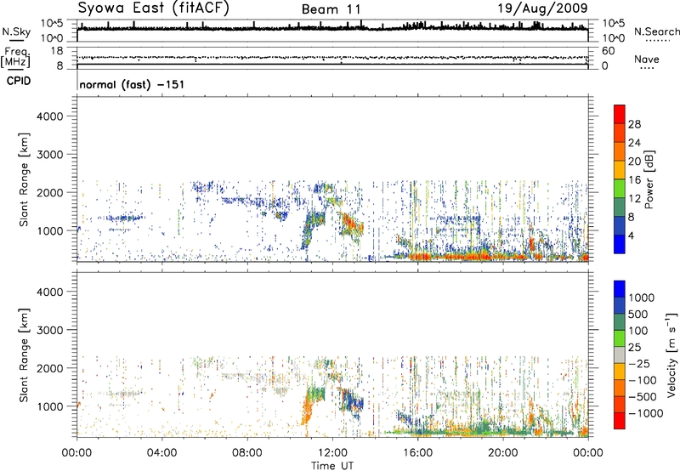Click the "-100" value on the velocity colorbar
Image resolution: width=680 pixels, height=471 pixels.
point(643,380)
